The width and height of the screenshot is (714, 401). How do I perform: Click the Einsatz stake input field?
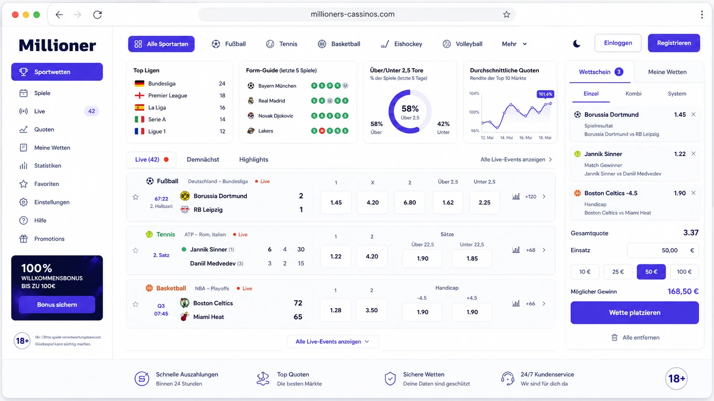(x=663, y=251)
